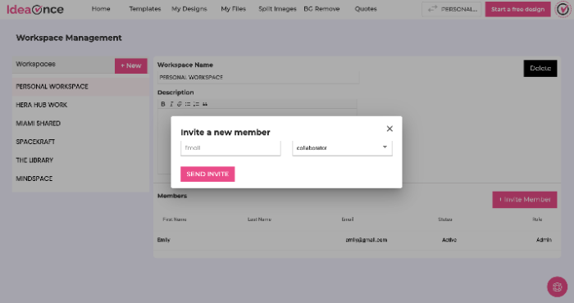Viewport: 574px width, 303px height.
Task: Click the Invite Member button
Action: tap(525, 200)
